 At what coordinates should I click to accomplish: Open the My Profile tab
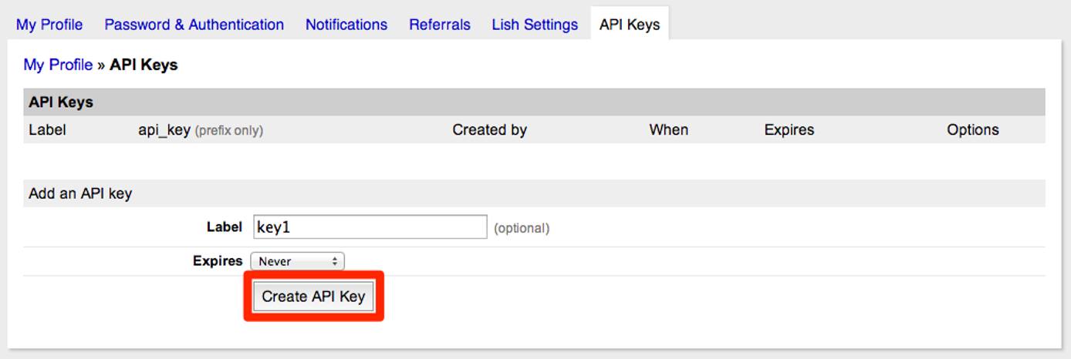(x=49, y=25)
